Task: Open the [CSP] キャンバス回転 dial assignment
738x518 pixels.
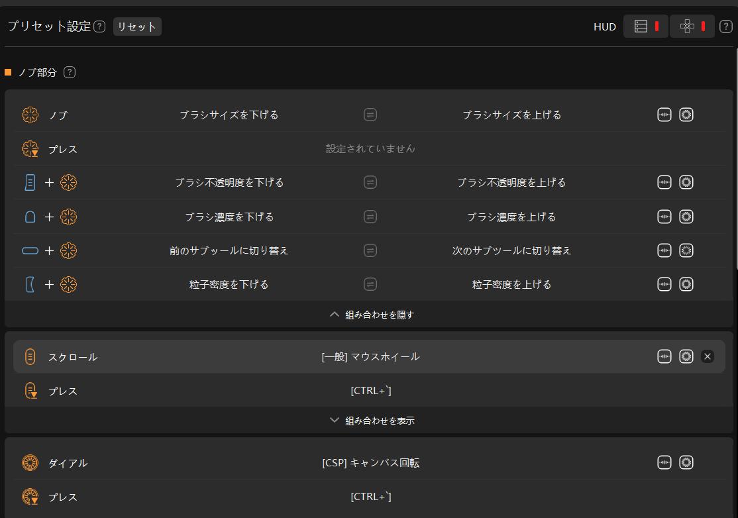Action: coord(370,463)
